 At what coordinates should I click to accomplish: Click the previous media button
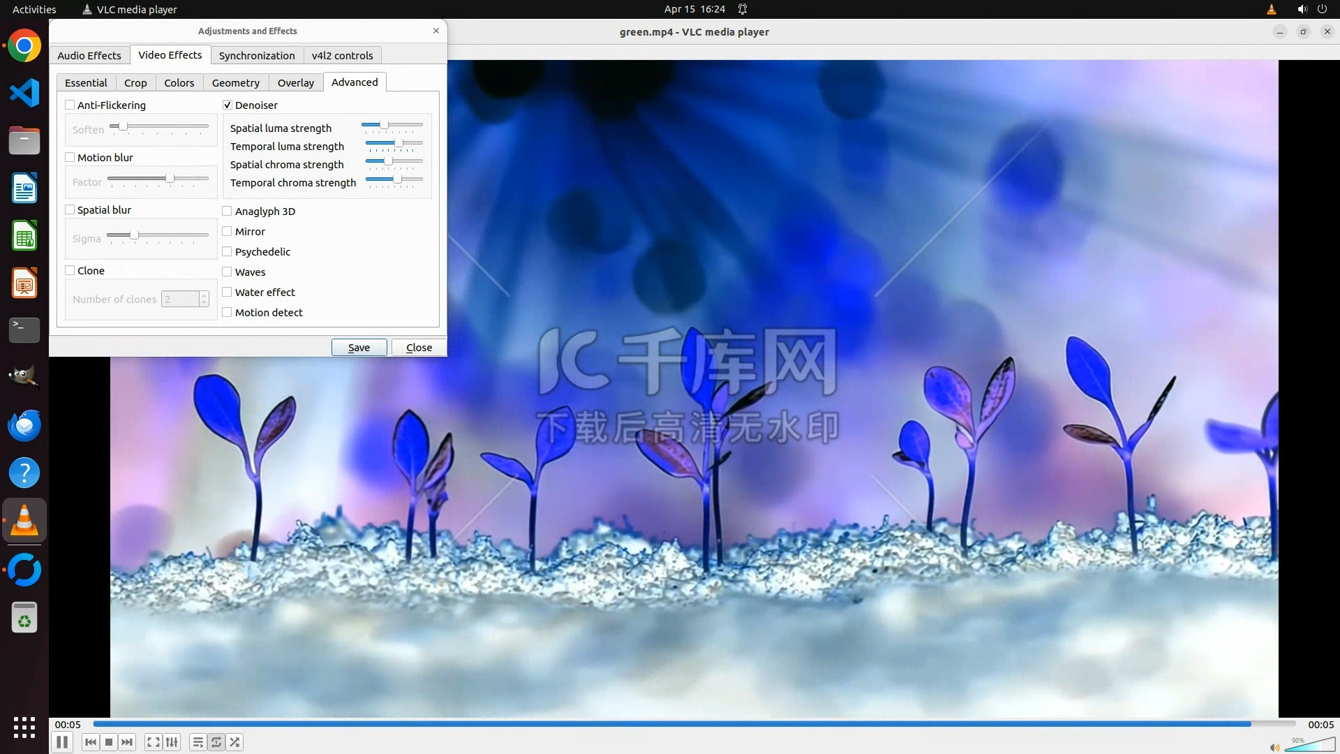click(91, 742)
